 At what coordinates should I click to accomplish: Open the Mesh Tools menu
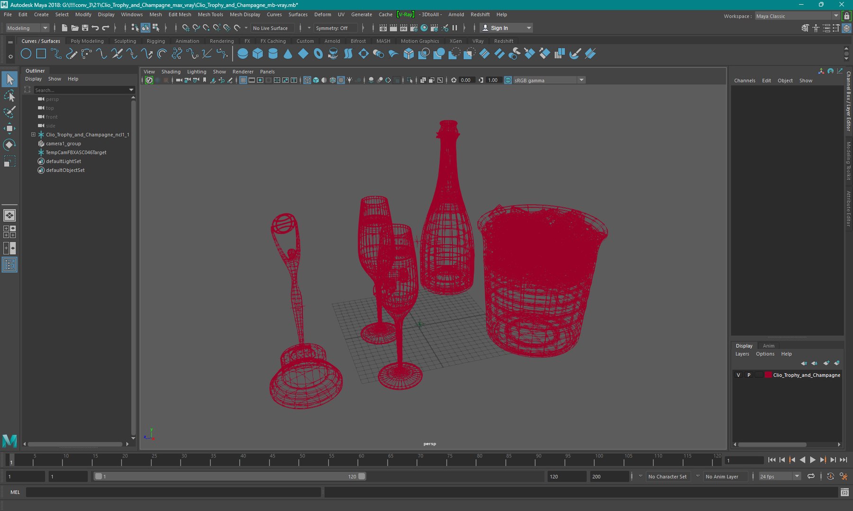click(x=210, y=15)
